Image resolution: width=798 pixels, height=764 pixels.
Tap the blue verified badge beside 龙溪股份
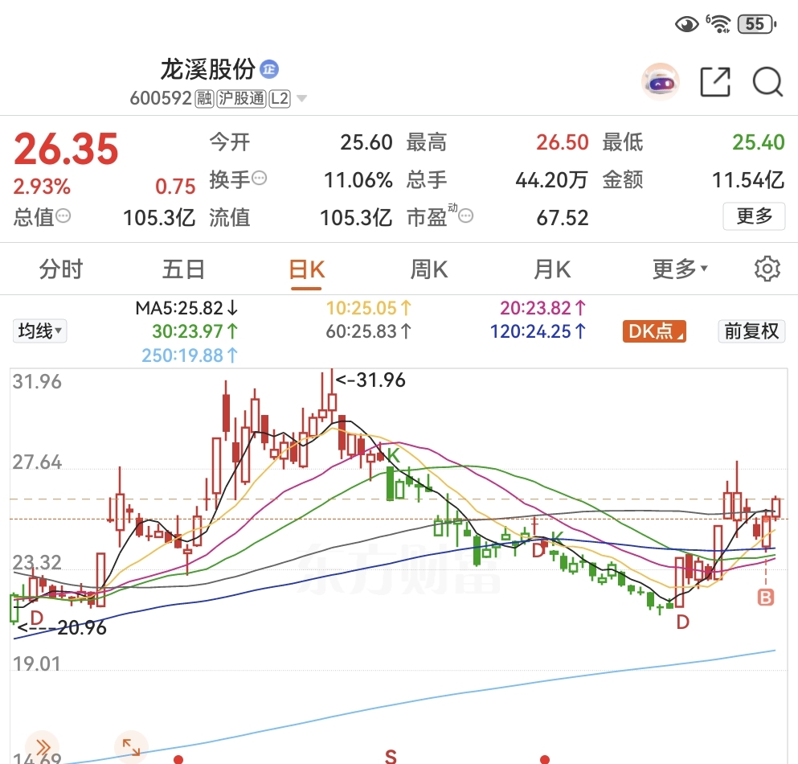point(269,69)
